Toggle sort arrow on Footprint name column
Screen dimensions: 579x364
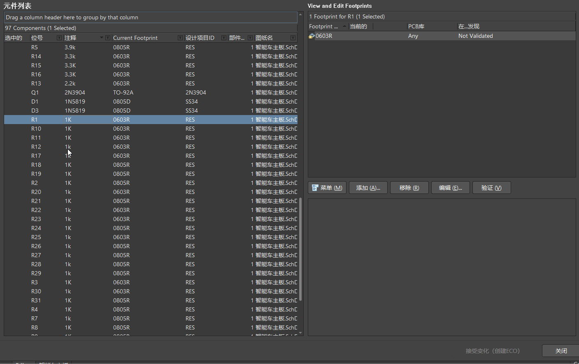tap(344, 26)
